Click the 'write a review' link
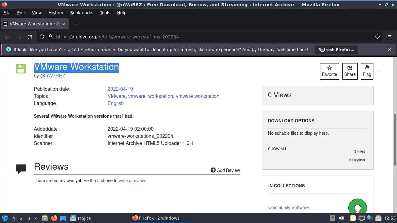 click(132, 181)
